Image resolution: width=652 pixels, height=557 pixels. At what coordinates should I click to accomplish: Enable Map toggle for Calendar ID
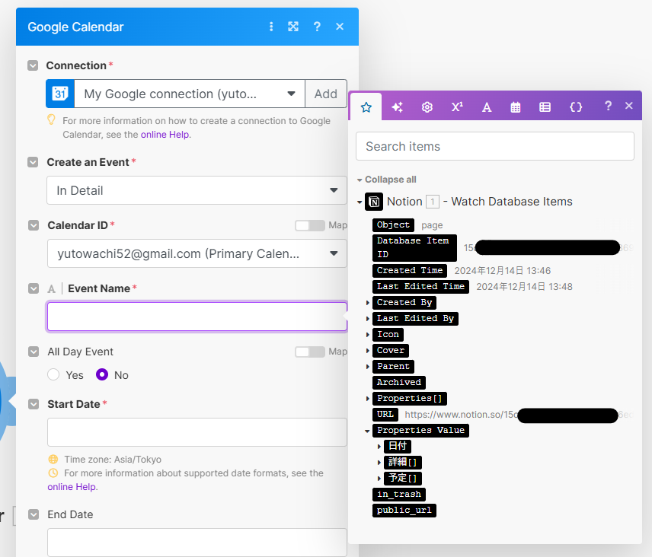(x=310, y=225)
